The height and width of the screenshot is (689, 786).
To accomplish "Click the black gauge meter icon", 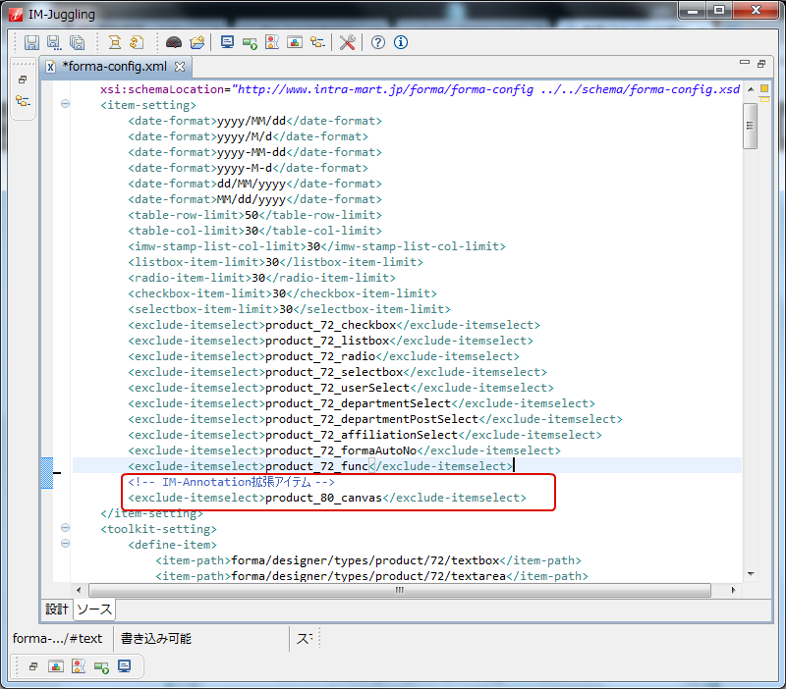I will (174, 42).
